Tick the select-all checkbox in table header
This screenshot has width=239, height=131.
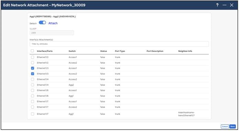click(32, 51)
